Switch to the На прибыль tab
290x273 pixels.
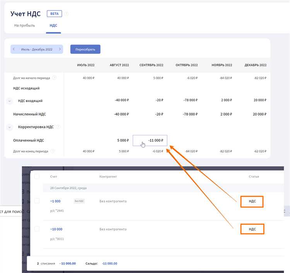click(x=25, y=26)
